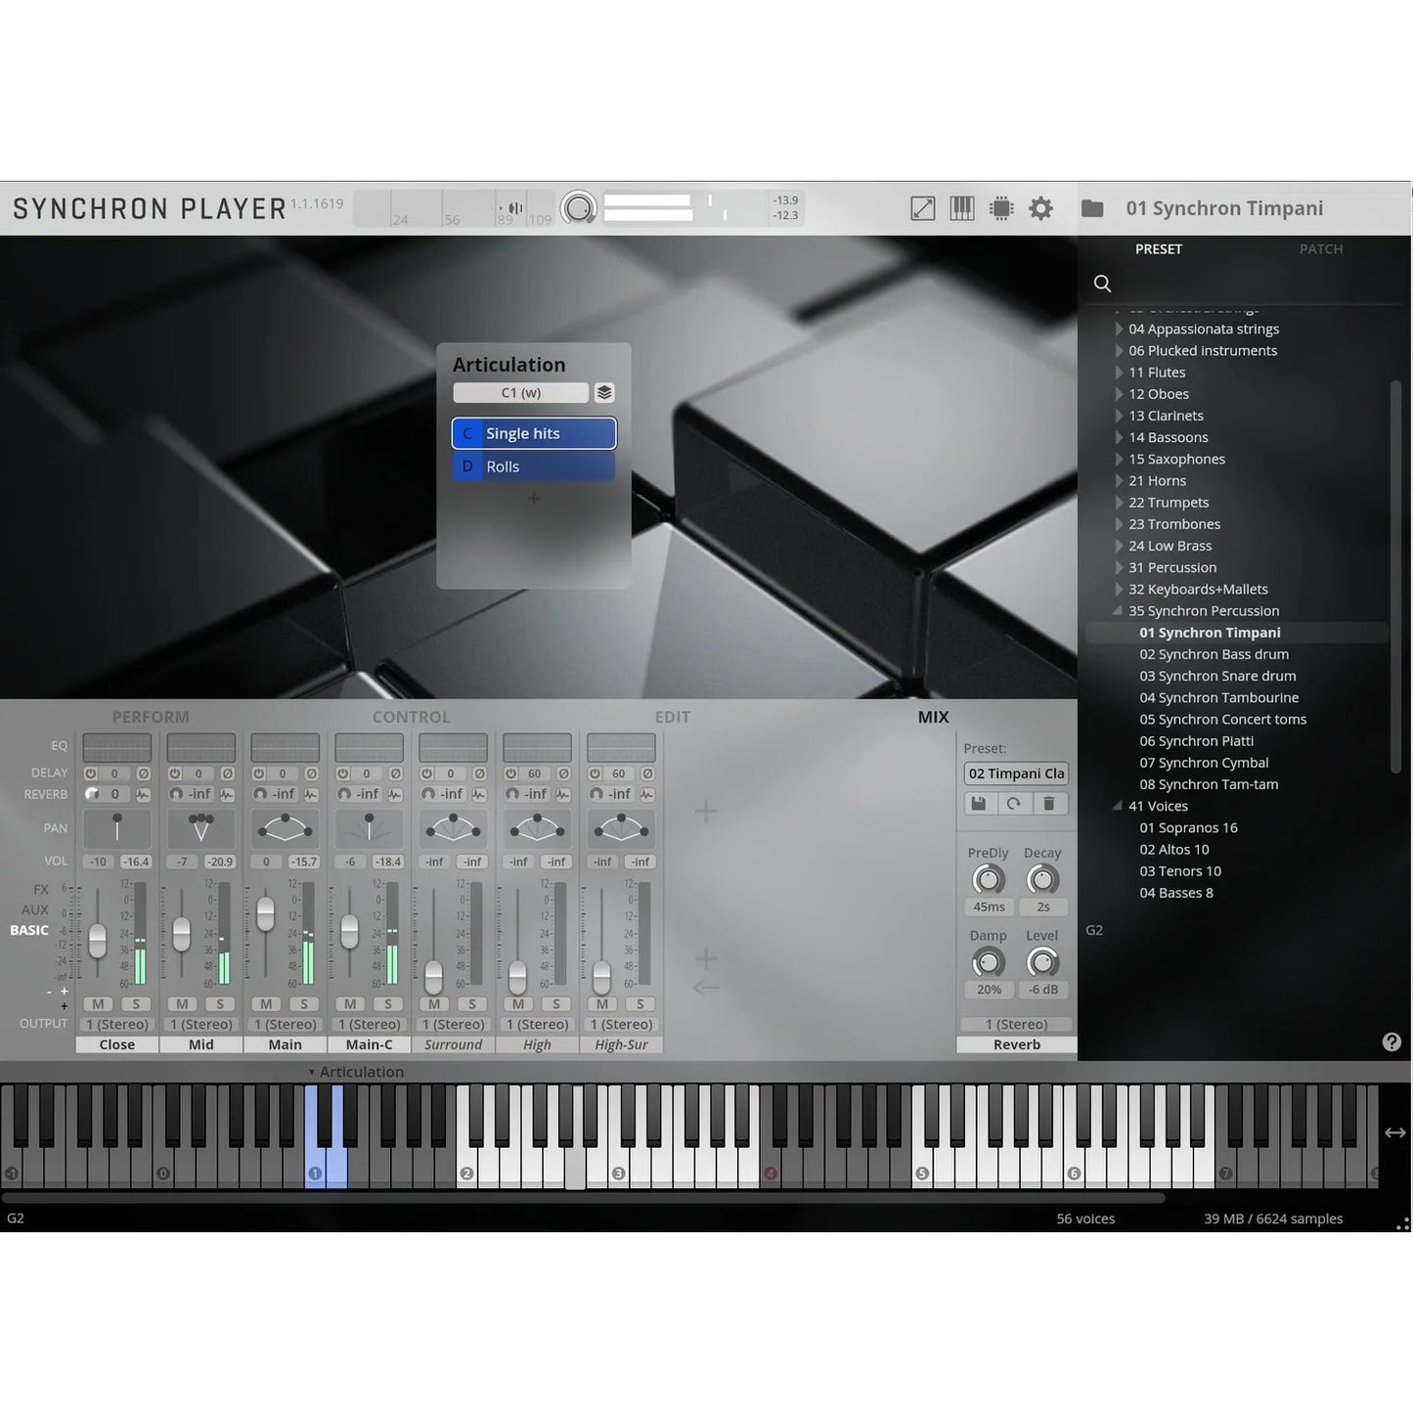Collapse the 35 Synchron Percussion folder

[1117, 610]
